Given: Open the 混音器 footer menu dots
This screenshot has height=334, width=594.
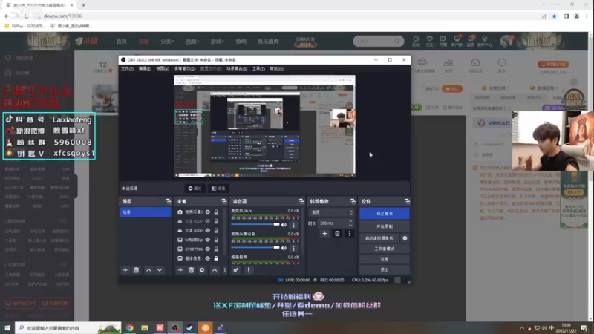Looking at the screenshot, I should tap(249, 270).
